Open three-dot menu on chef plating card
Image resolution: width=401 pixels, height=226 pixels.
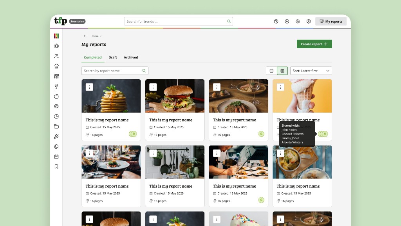pyautogui.click(x=217, y=153)
